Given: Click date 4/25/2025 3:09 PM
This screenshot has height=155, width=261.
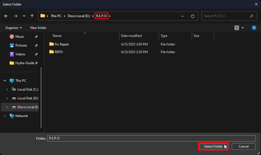Looking at the screenshot, I should [134, 44].
